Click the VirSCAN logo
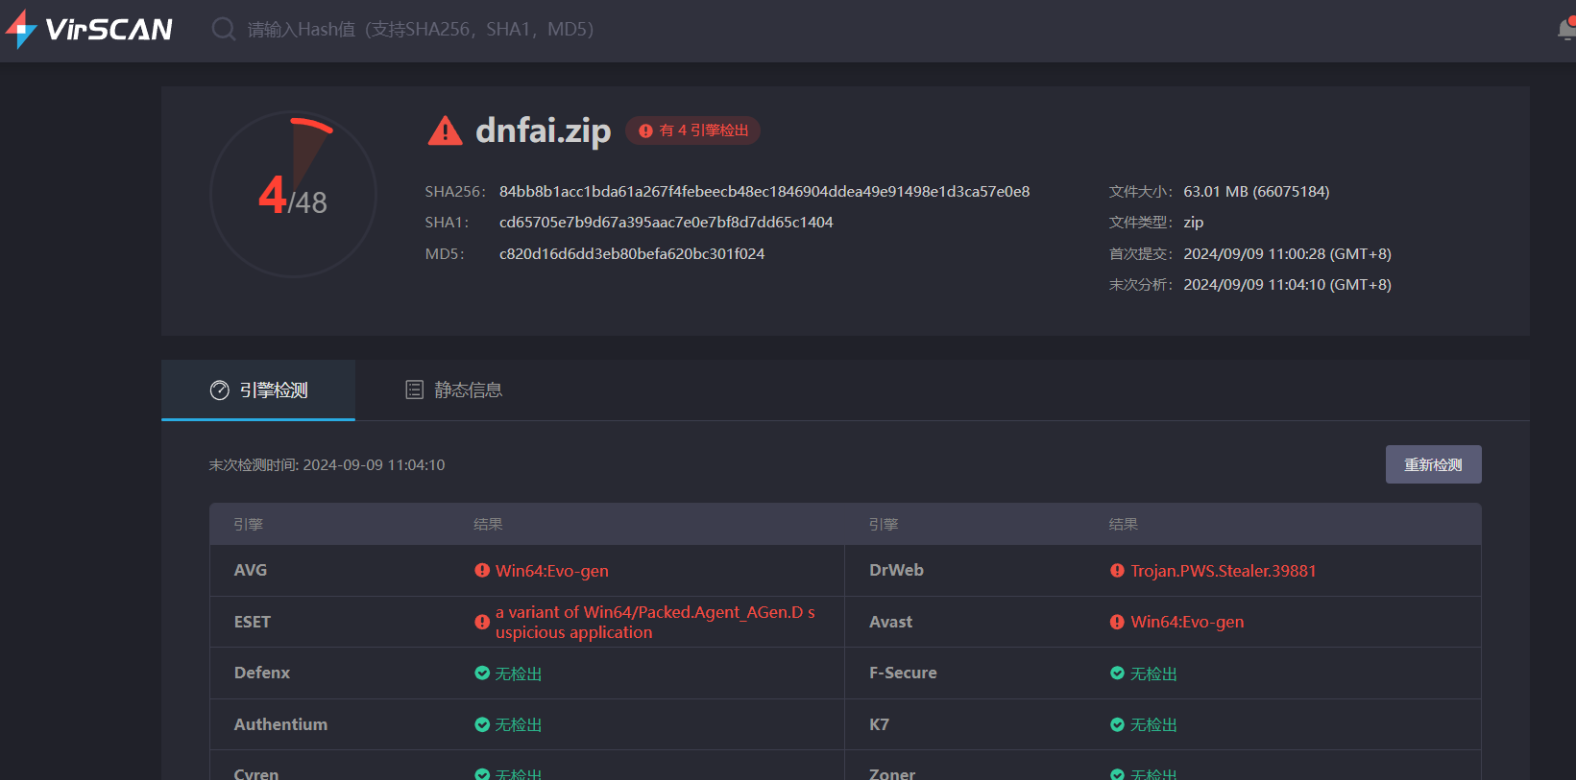 click(89, 29)
